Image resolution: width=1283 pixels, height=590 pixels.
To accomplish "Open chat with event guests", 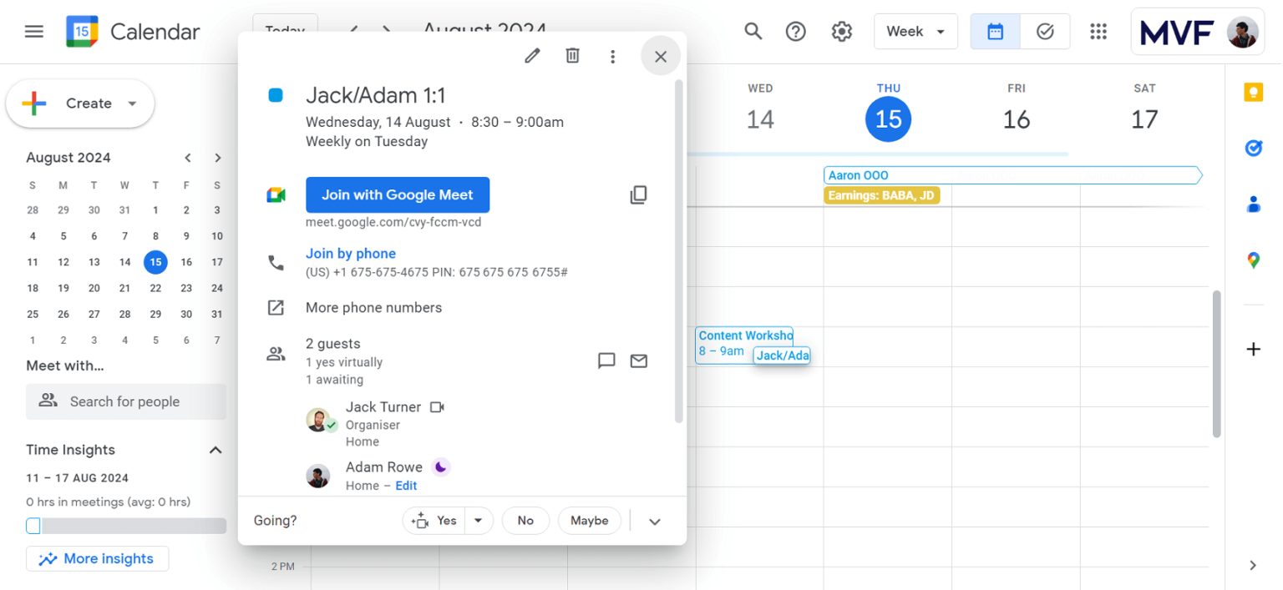I will [x=606, y=361].
